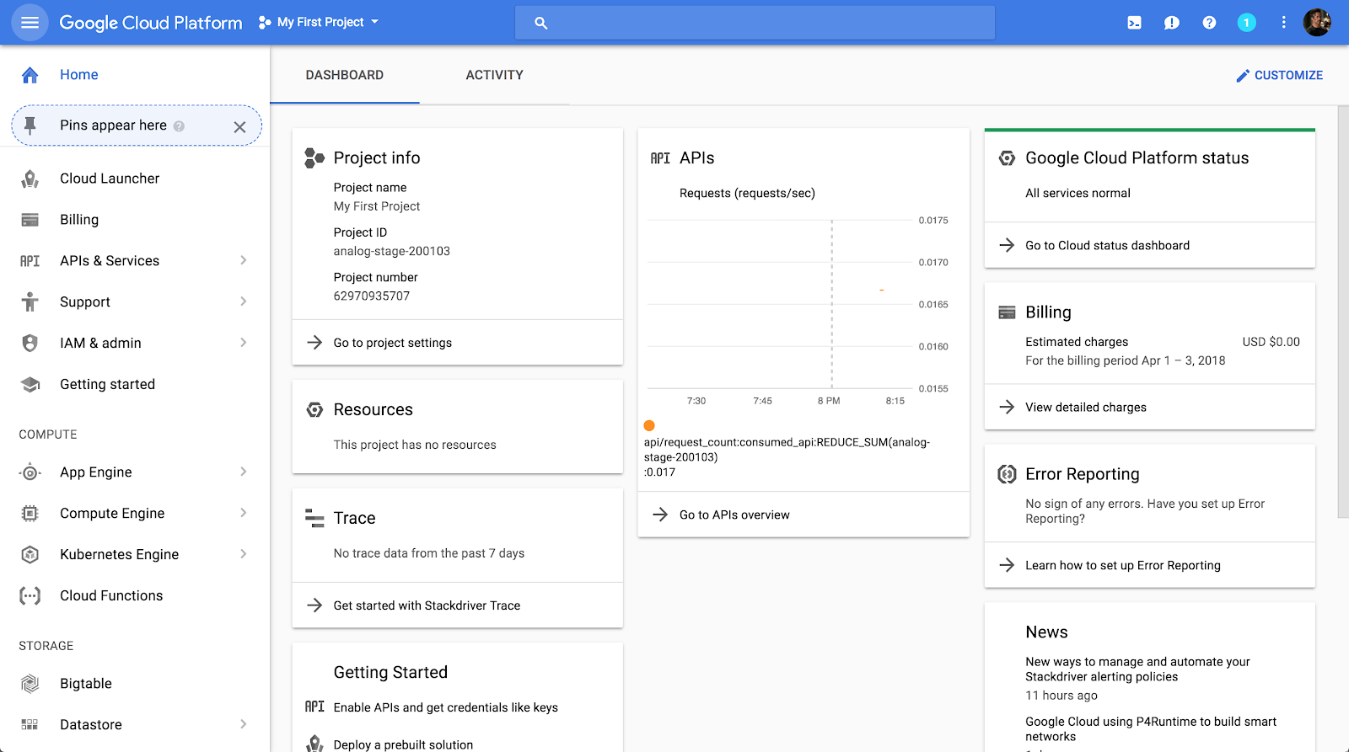The width and height of the screenshot is (1349, 752).
Task: Click the orange legend dot under API chart
Action: pos(649,425)
